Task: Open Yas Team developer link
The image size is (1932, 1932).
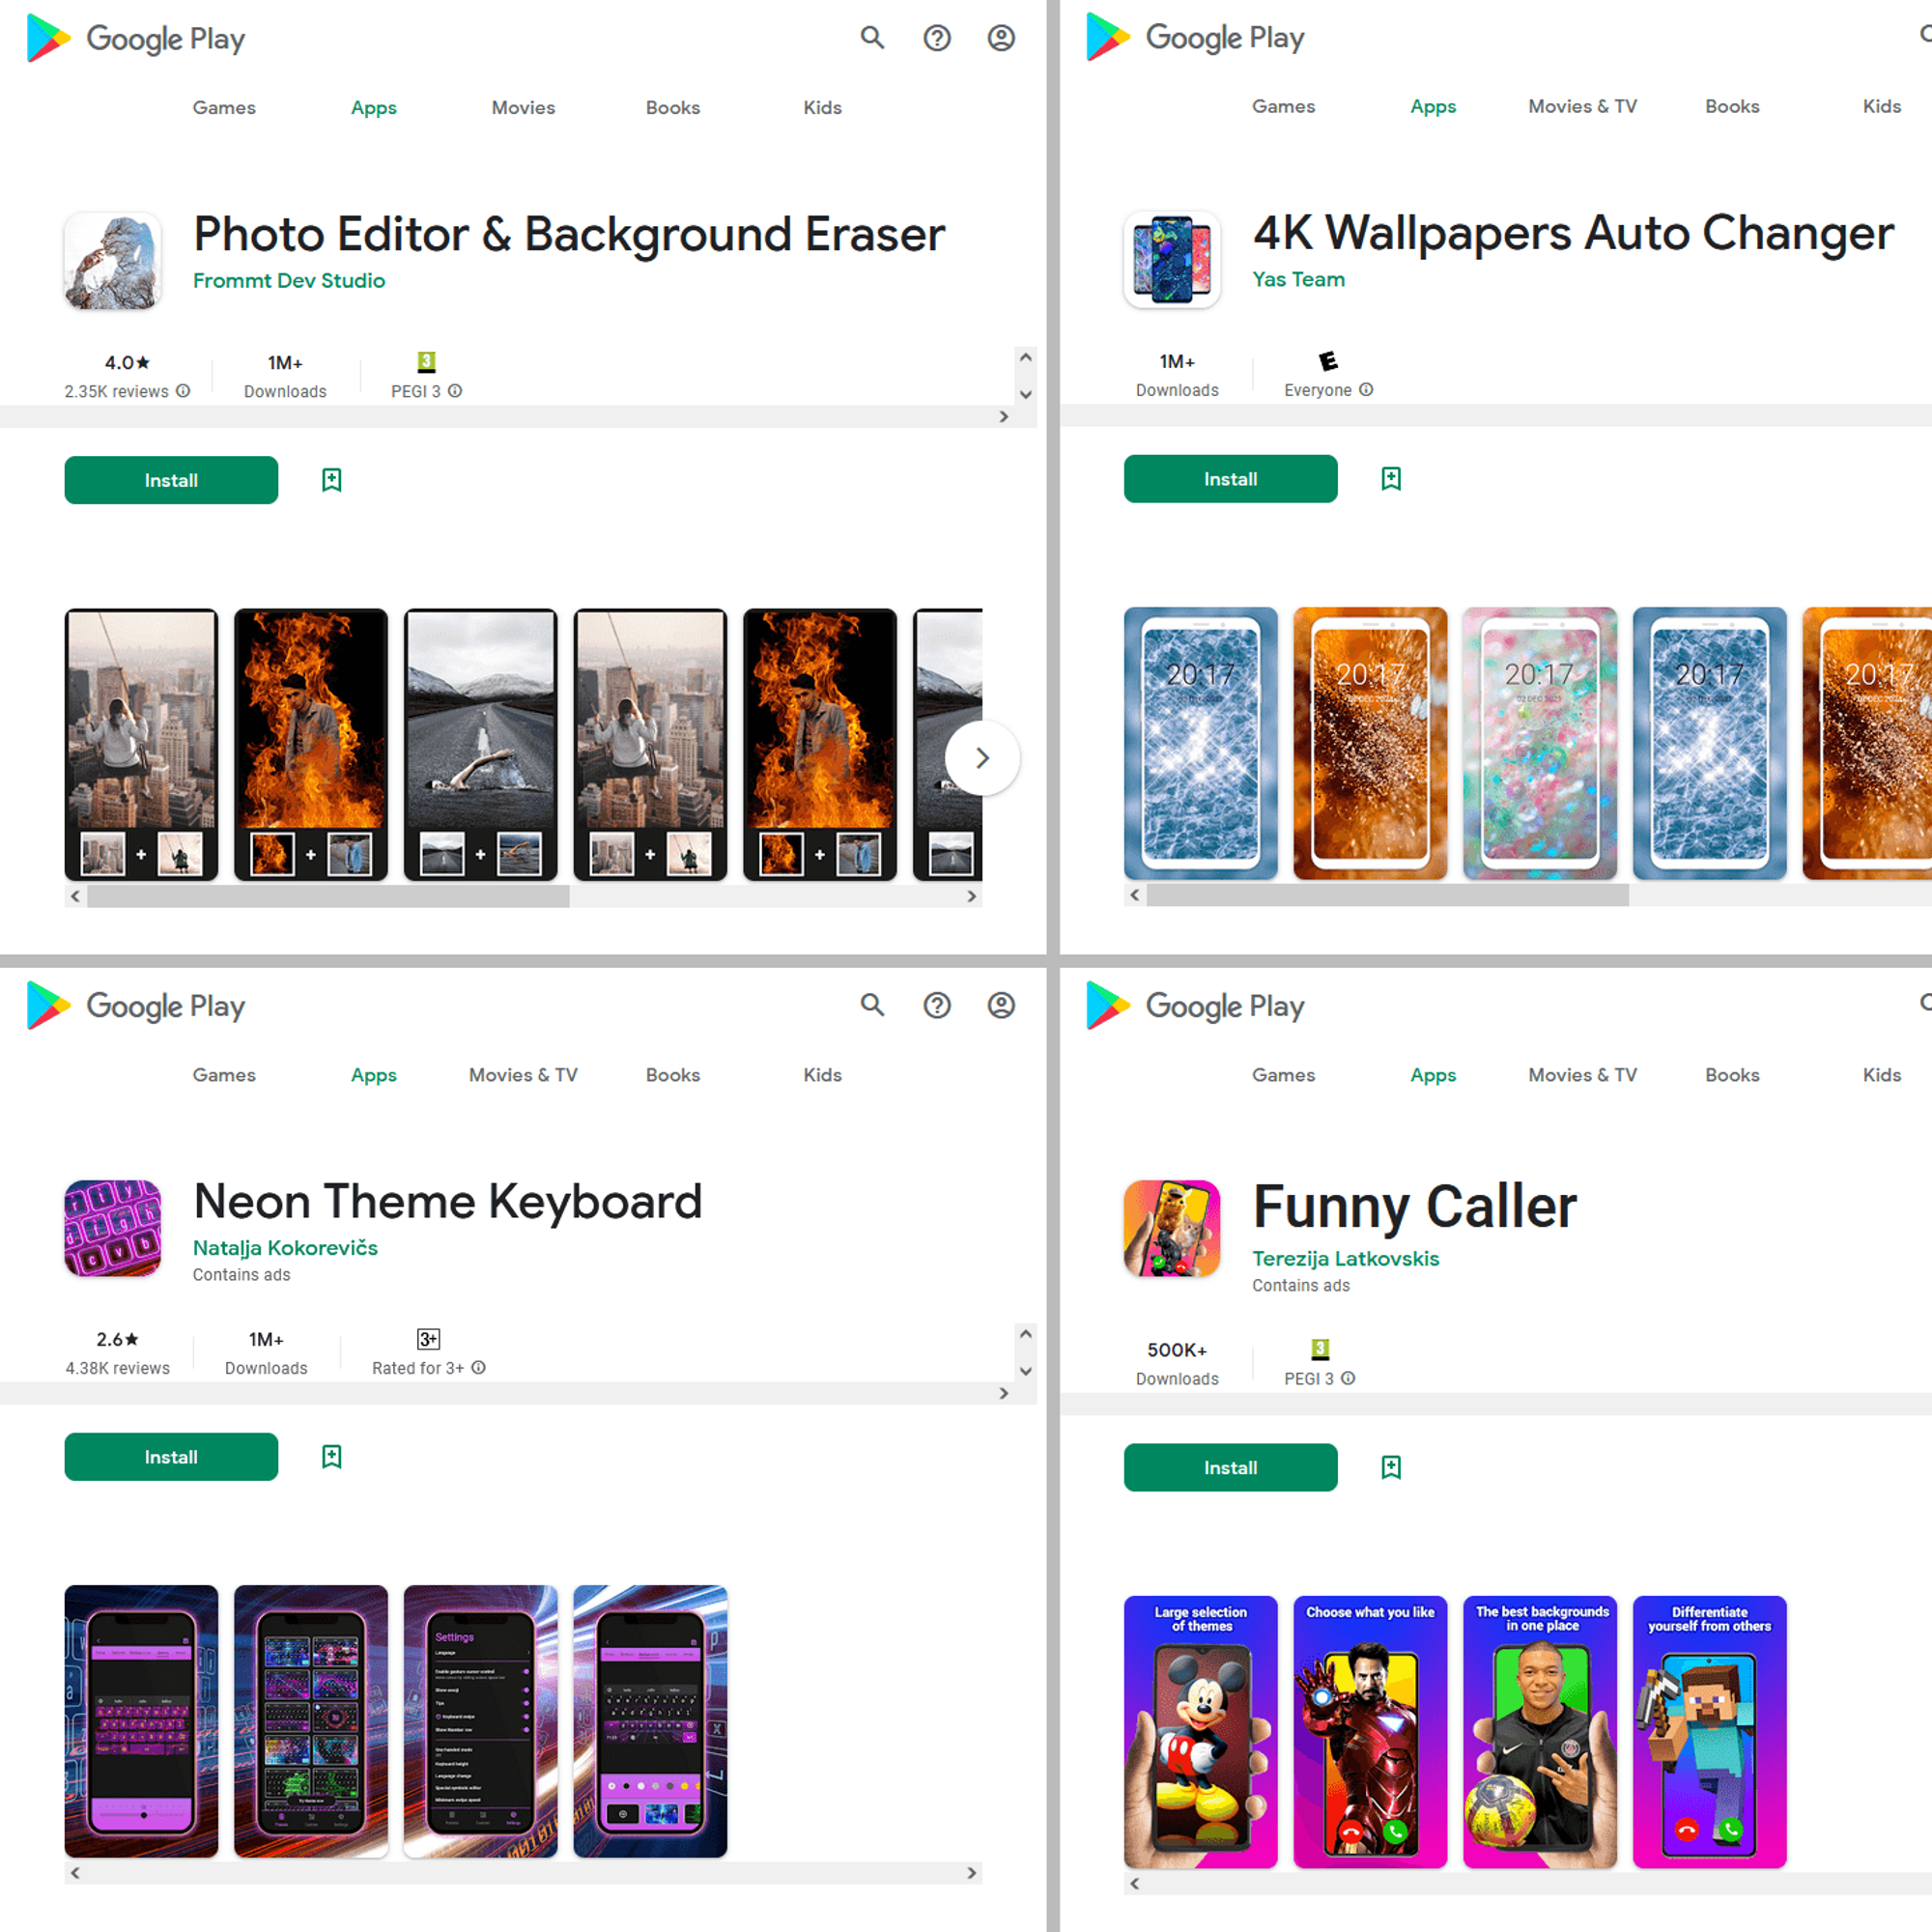Action: pos(1298,280)
